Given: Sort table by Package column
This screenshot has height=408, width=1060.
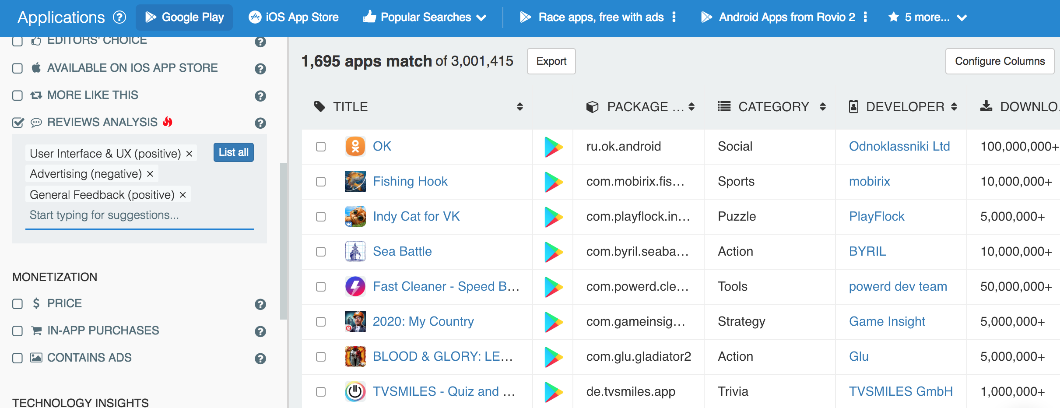Looking at the screenshot, I should click(691, 107).
